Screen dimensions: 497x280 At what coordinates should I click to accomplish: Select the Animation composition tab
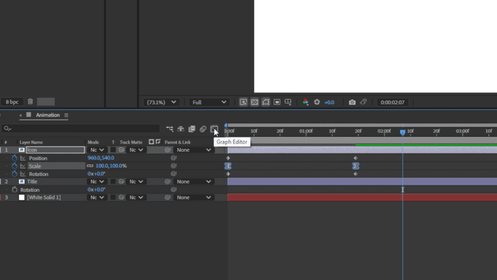point(48,115)
